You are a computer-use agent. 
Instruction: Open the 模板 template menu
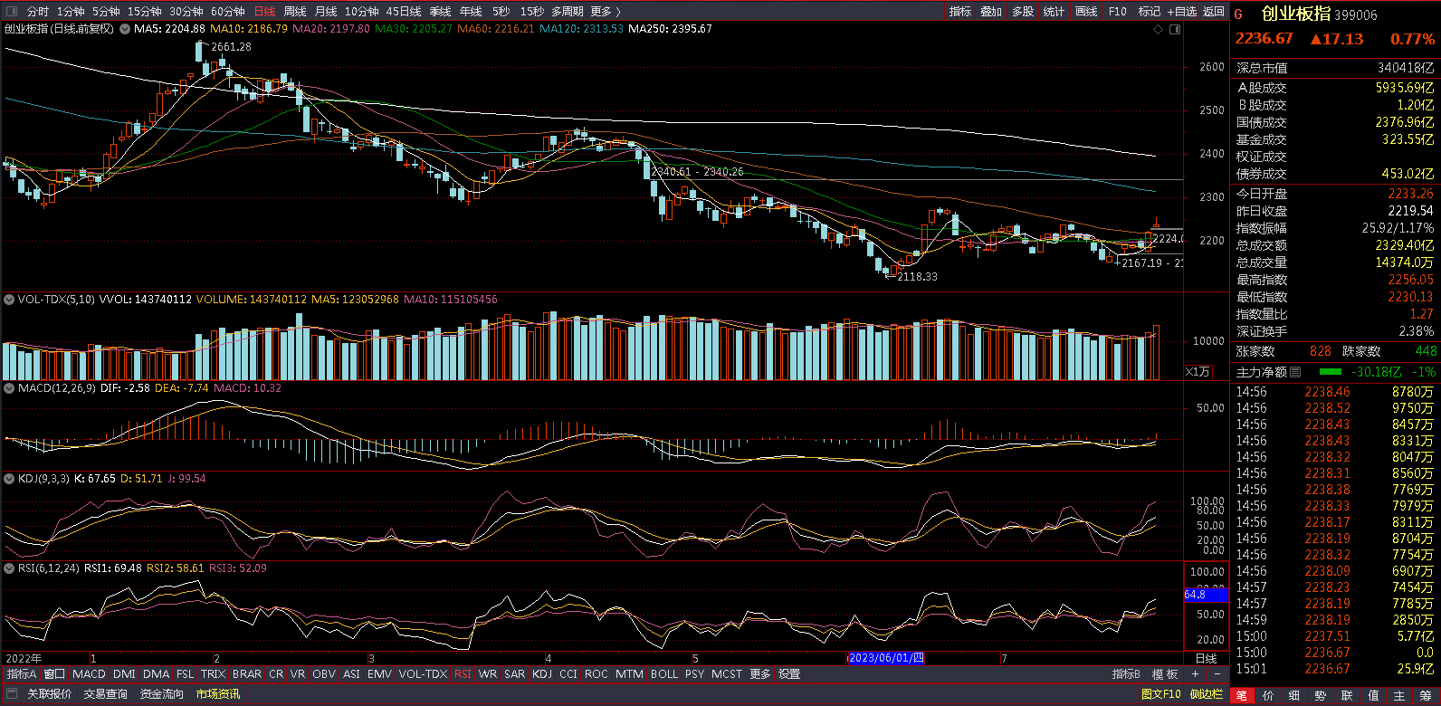(1165, 674)
